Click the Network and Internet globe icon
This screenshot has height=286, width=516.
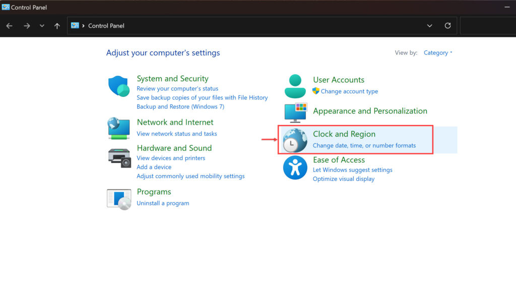(x=119, y=128)
